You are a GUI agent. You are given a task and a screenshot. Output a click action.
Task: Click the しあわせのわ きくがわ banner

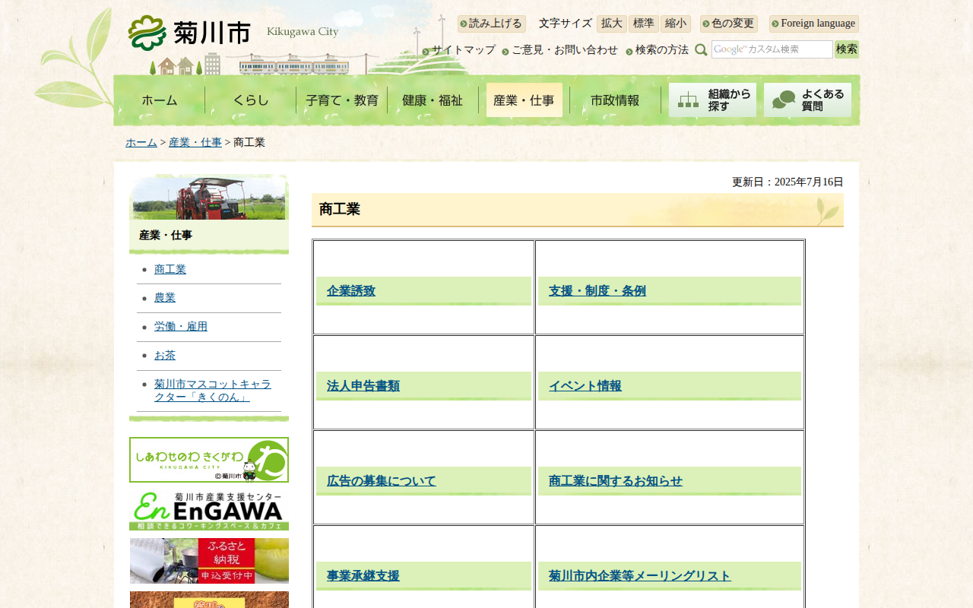click(209, 460)
